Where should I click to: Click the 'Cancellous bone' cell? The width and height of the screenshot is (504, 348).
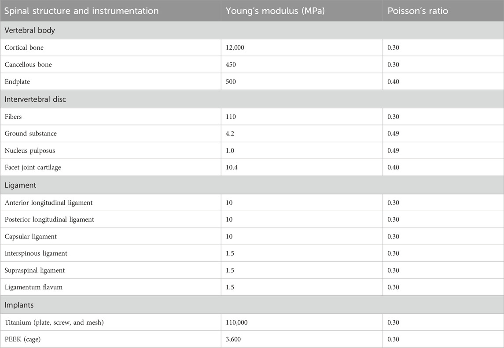point(28,65)
